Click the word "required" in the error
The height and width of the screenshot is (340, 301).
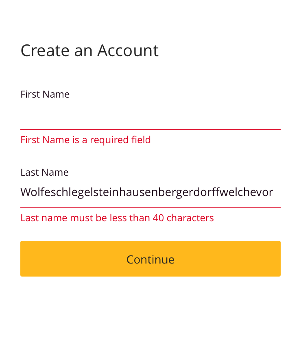[x=109, y=140]
